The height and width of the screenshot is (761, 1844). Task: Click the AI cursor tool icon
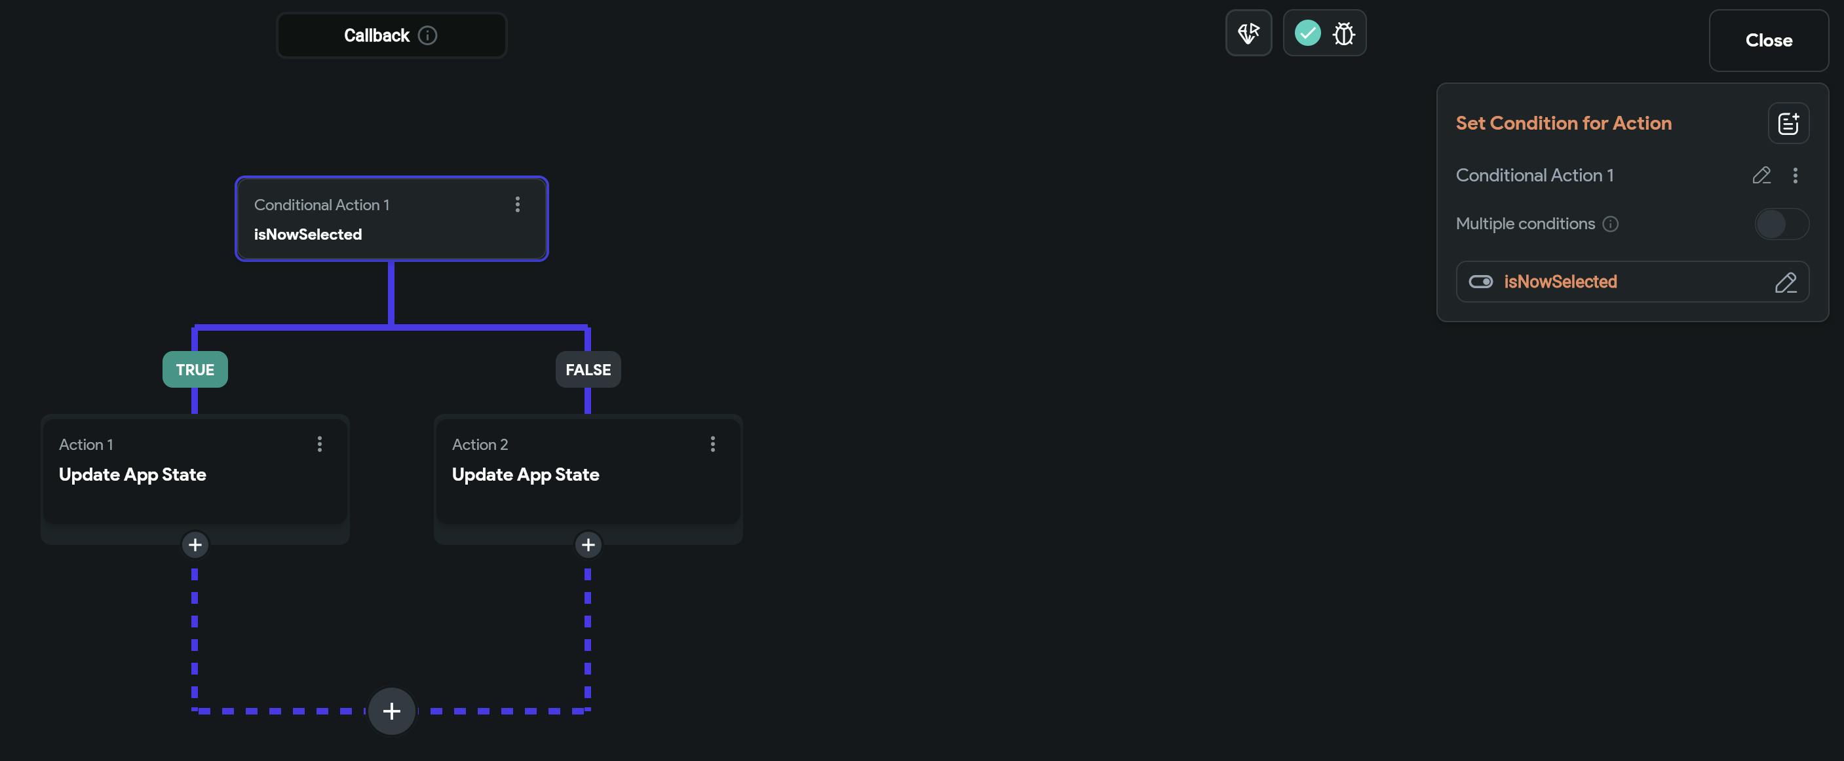tap(1248, 33)
